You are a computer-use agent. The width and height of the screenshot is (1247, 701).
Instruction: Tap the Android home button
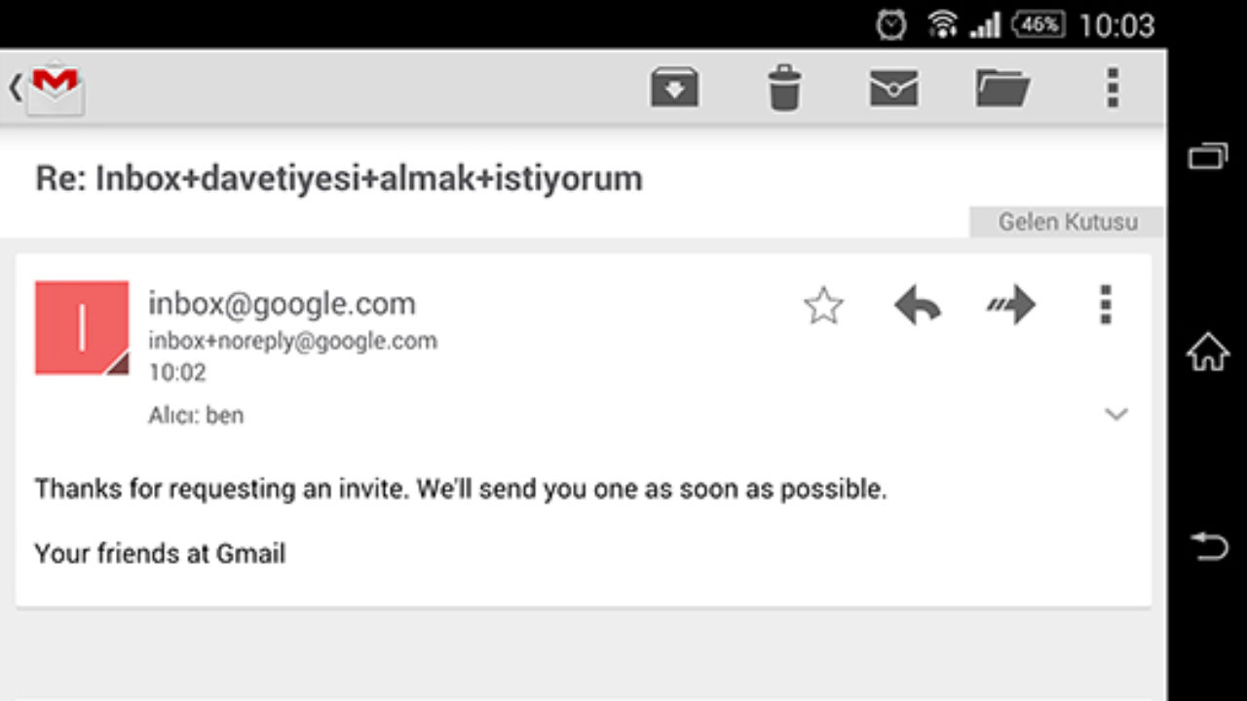coord(1208,351)
